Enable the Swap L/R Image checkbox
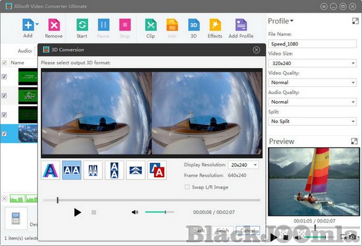This screenshot has width=362, height=246. click(187, 187)
